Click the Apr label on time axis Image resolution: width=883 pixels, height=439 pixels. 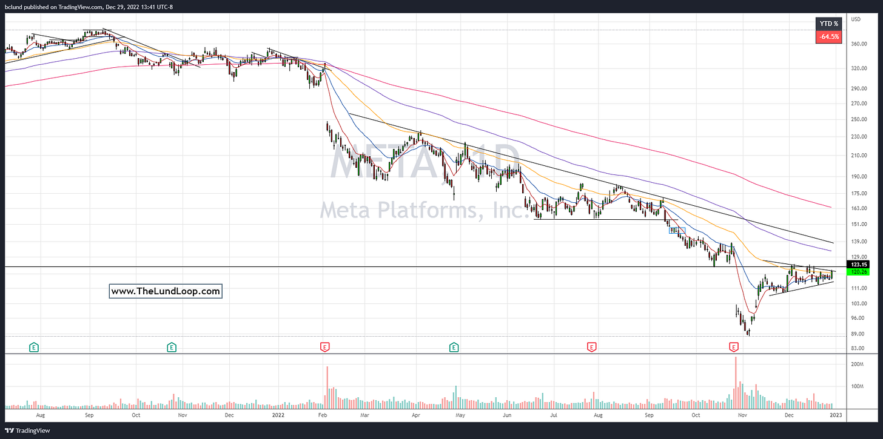pyautogui.click(x=415, y=415)
